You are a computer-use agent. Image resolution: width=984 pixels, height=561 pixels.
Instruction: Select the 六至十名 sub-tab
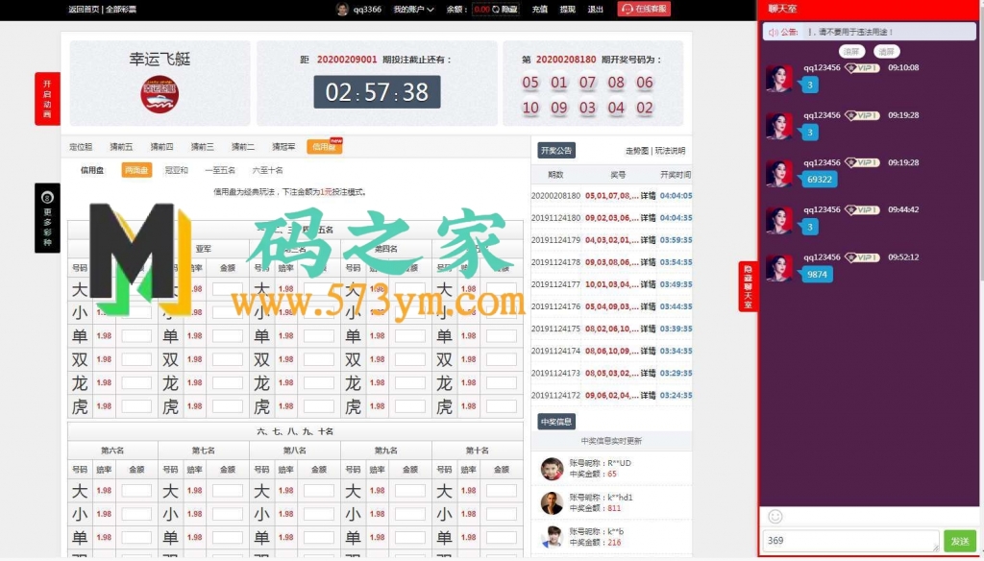click(x=267, y=170)
